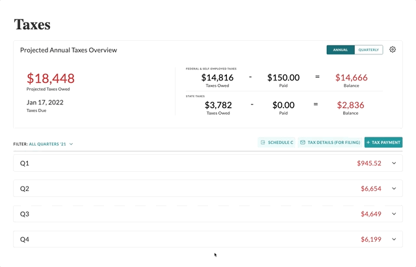Click the $2,836 state balance

(x=350, y=105)
